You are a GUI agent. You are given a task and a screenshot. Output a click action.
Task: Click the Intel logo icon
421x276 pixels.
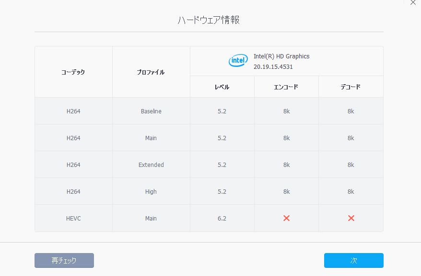(x=238, y=61)
